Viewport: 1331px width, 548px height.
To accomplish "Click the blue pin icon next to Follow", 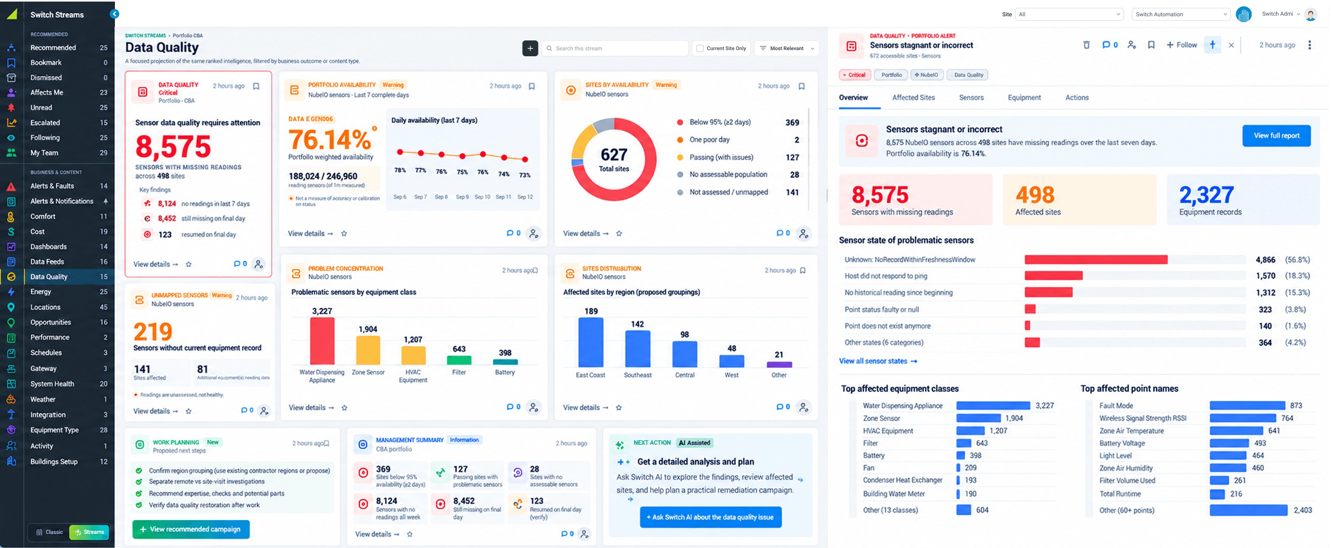I will (x=1212, y=44).
